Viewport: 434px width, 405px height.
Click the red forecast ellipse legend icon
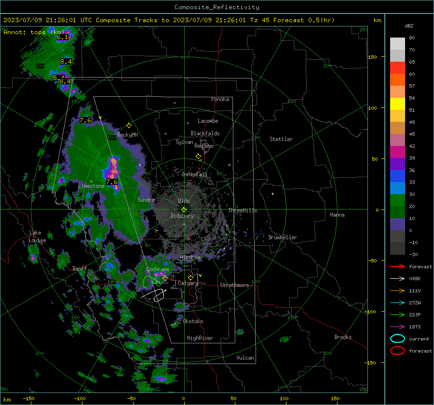click(397, 351)
